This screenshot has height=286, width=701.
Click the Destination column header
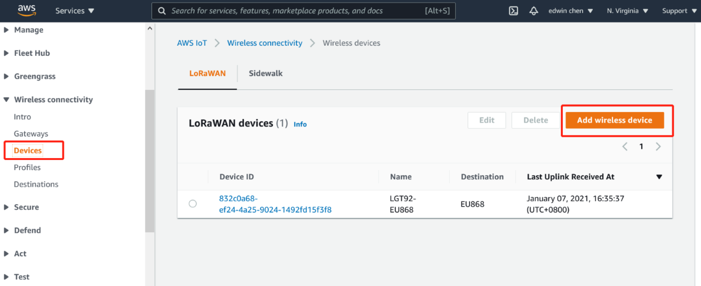pos(482,177)
